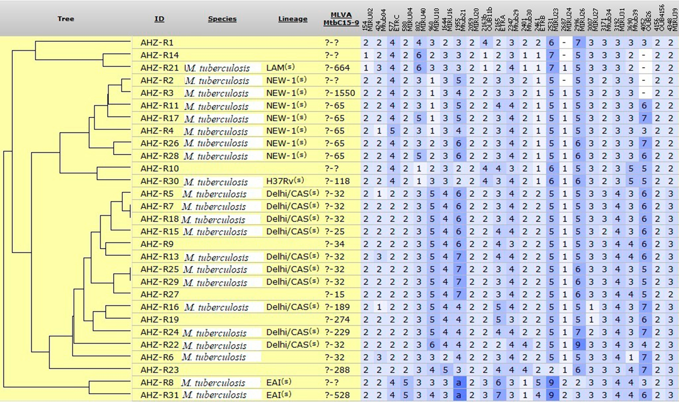Image resolution: width=679 pixels, height=402 pixels.
Task: Click MLVA value ?-229
Action: (x=337, y=332)
